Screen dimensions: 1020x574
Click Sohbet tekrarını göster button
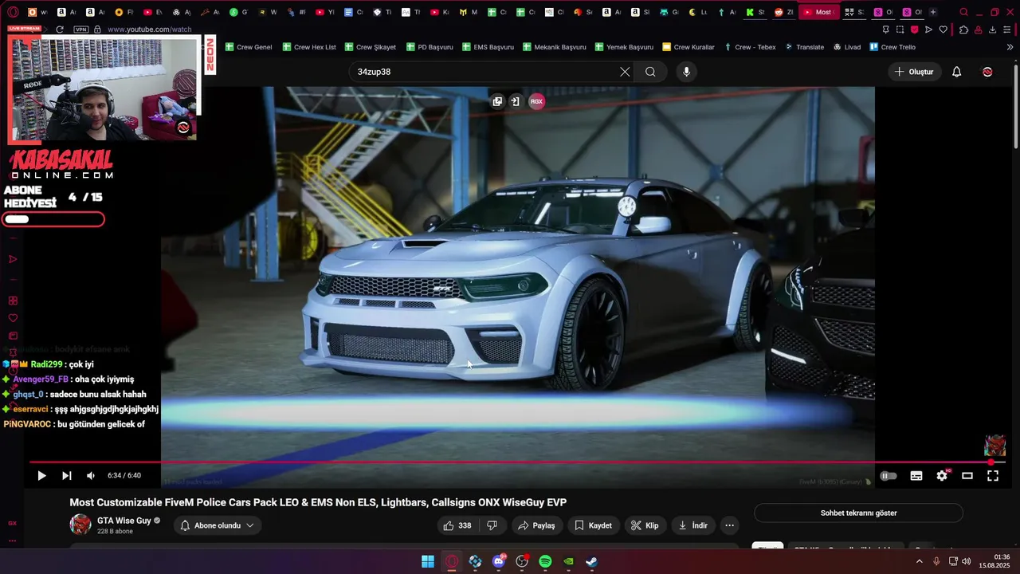pos(858,513)
